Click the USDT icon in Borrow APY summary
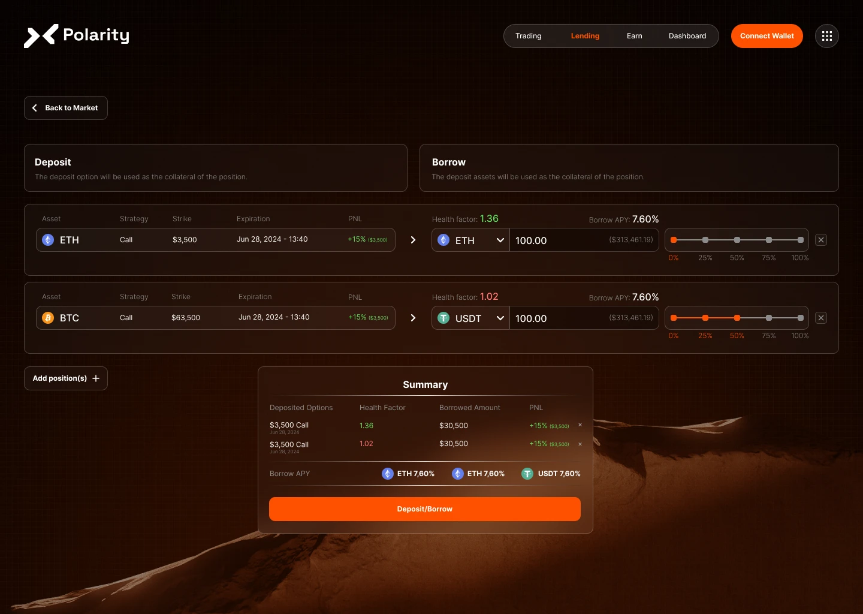Viewport: 863px width, 614px height. click(527, 474)
